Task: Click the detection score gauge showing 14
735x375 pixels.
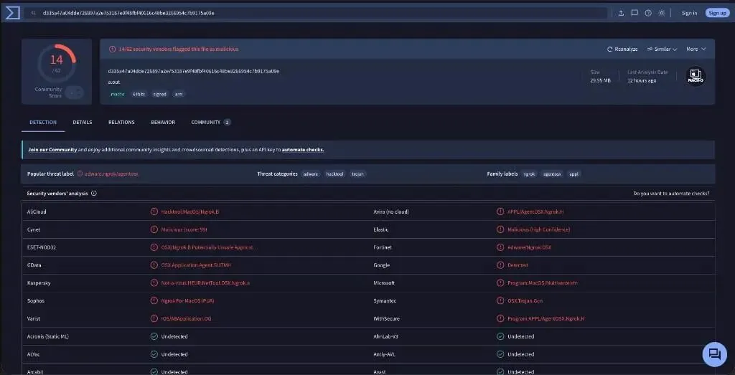Action: tap(57, 62)
